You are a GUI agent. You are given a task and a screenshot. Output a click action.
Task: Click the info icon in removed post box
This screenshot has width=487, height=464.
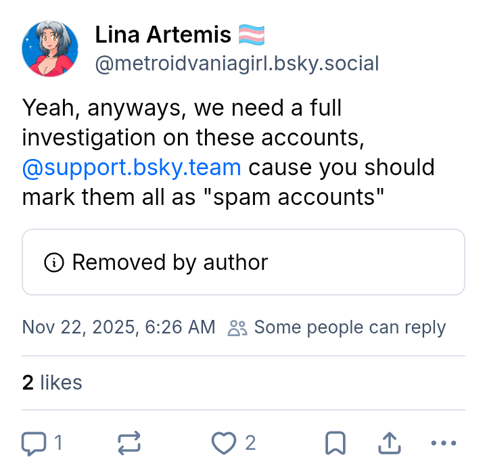pyautogui.click(x=54, y=262)
